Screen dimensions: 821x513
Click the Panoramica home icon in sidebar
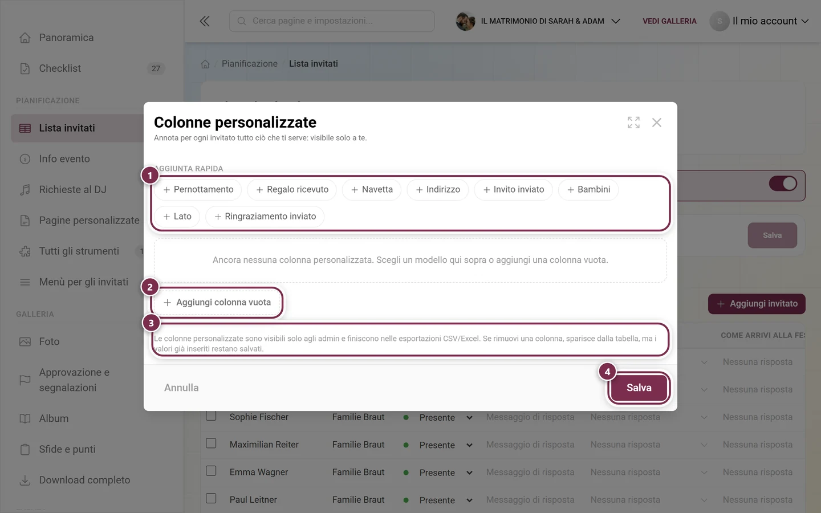click(x=25, y=38)
